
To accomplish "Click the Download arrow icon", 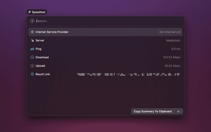I will (x=32, y=57).
